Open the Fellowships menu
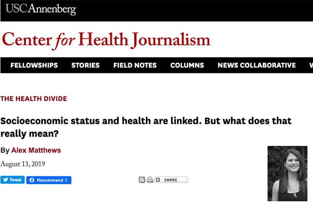The image size is (313, 204). pyautogui.click(x=34, y=65)
